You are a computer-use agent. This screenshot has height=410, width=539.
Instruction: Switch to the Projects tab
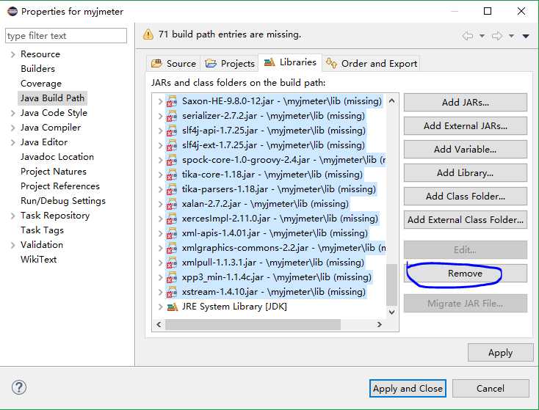coord(230,64)
